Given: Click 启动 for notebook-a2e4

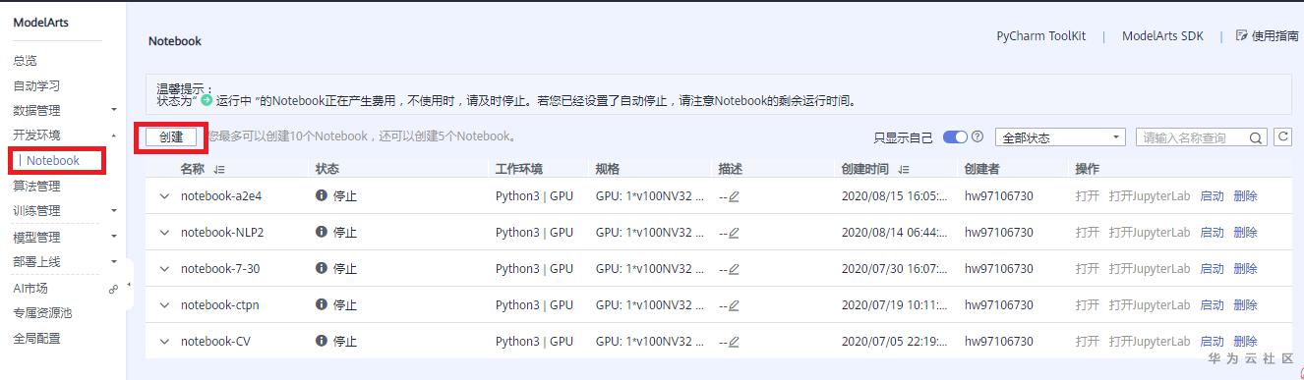Looking at the screenshot, I should pyautogui.click(x=1212, y=196).
